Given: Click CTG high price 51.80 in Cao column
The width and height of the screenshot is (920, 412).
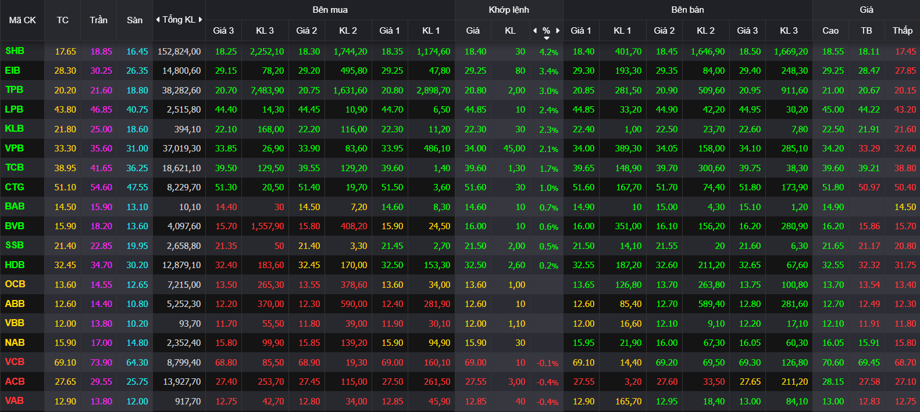Looking at the screenshot, I should 833,187.
